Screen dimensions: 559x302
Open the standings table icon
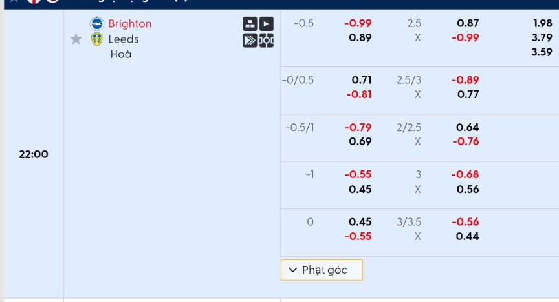(250, 24)
